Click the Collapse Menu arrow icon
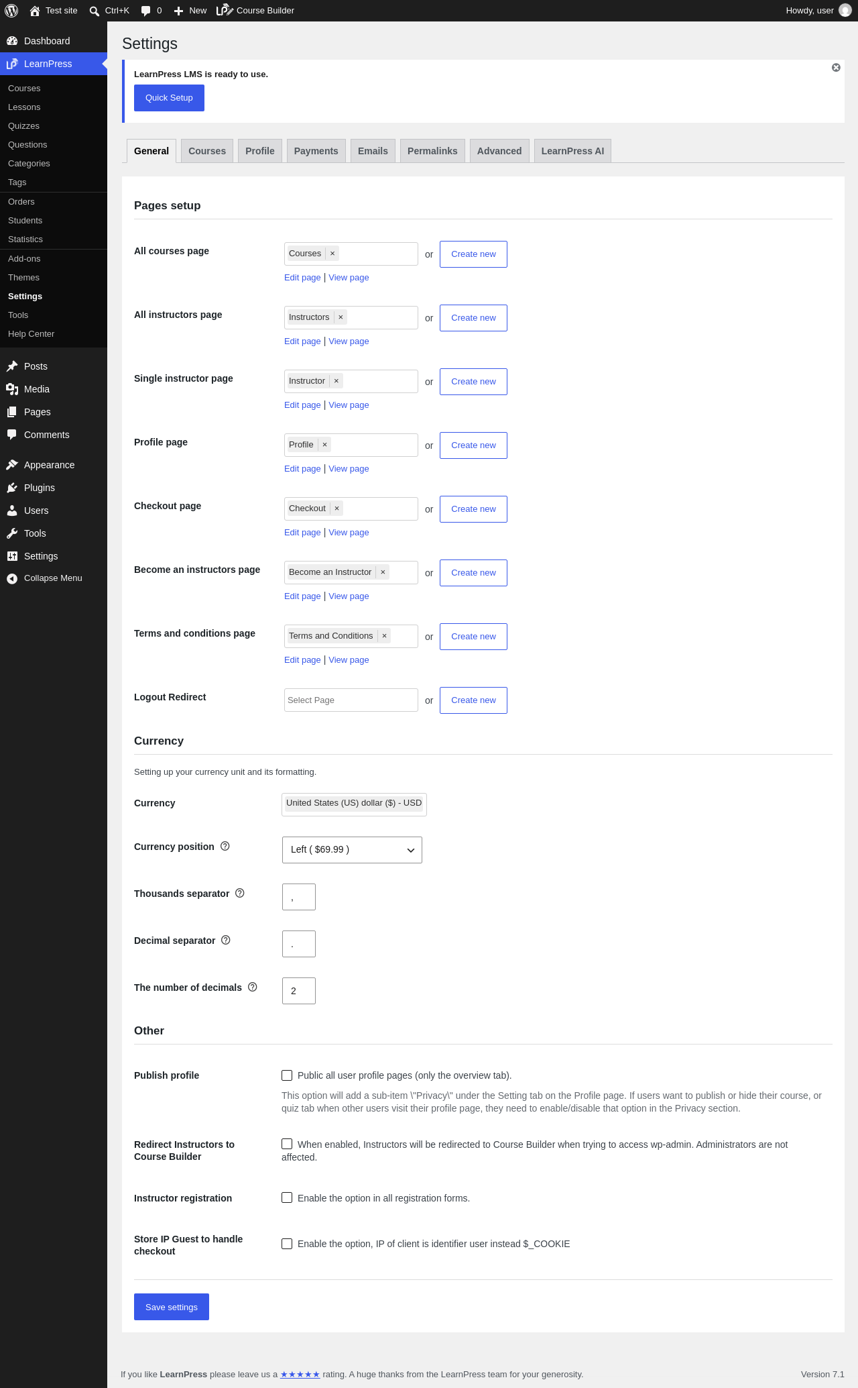Image resolution: width=858 pixels, height=1388 pixels. click(12, 578)
